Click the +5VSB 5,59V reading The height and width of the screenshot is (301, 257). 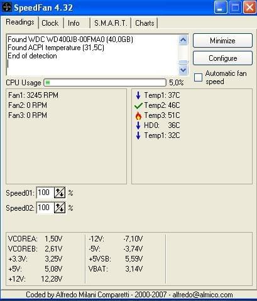116,259
